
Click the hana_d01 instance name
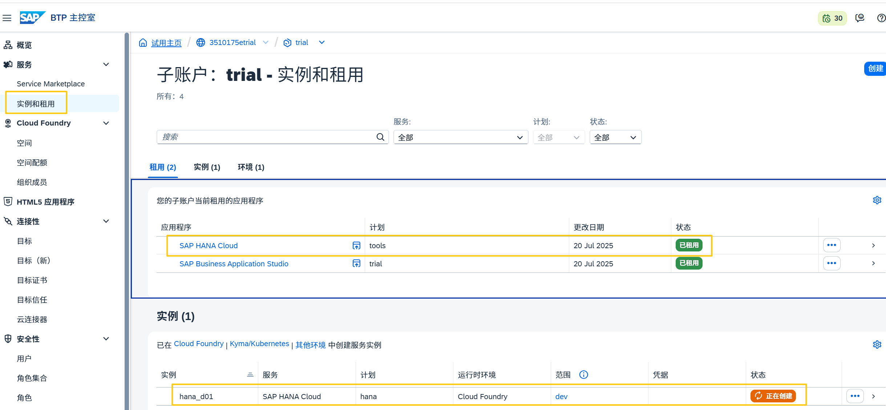tap(196, 397)
